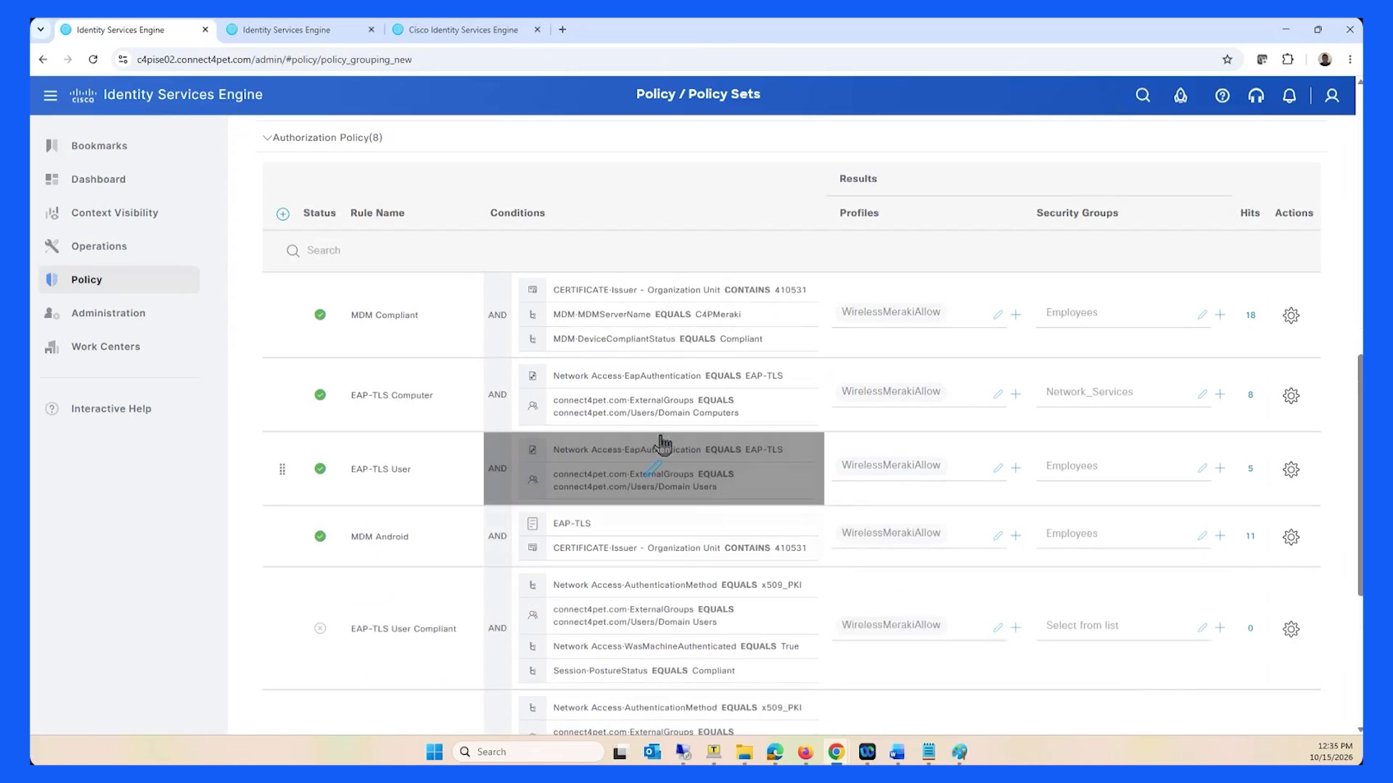This screenshot has width=1393, height=783.
Task: Click the headset support icon
Action: coord(1256,95)
